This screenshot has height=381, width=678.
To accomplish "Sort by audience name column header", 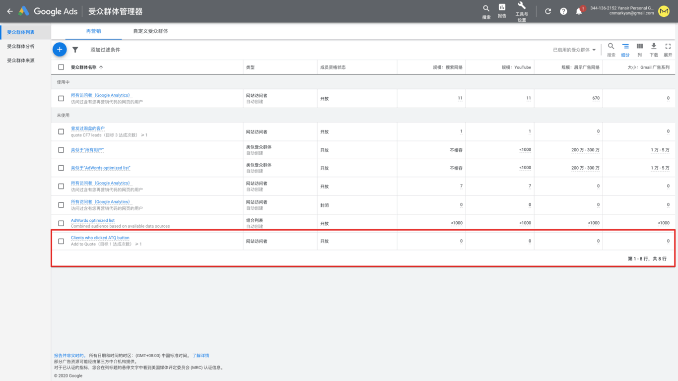I will [x=83, y=67].
